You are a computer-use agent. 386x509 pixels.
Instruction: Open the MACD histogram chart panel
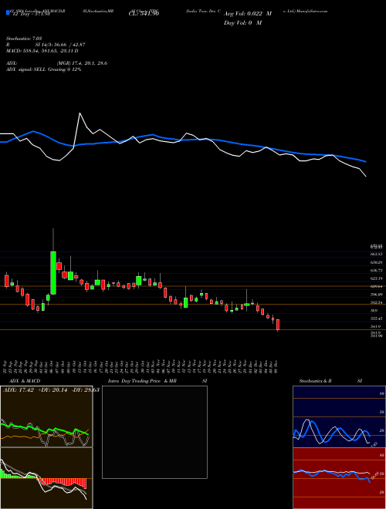coord(46,478)
